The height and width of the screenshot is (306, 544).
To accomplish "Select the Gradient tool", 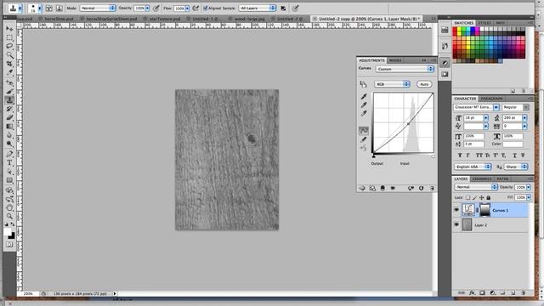I will tap(9, 127).
